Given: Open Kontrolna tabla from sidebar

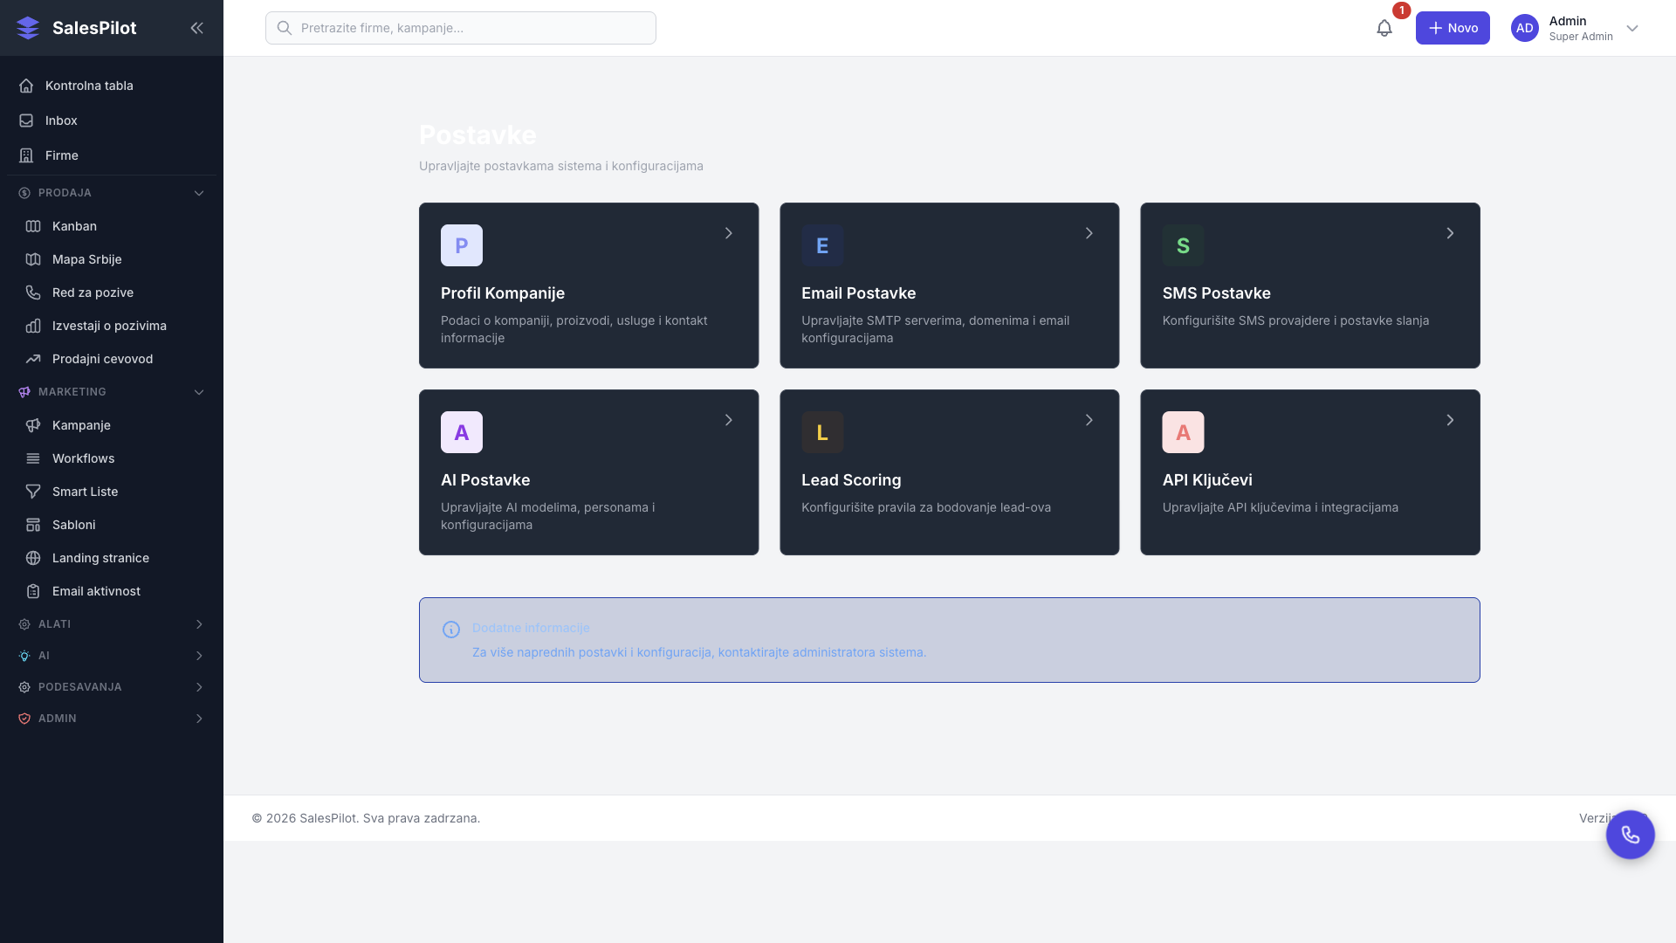Looking at the screenshot, I should click(x=89, y=86).
